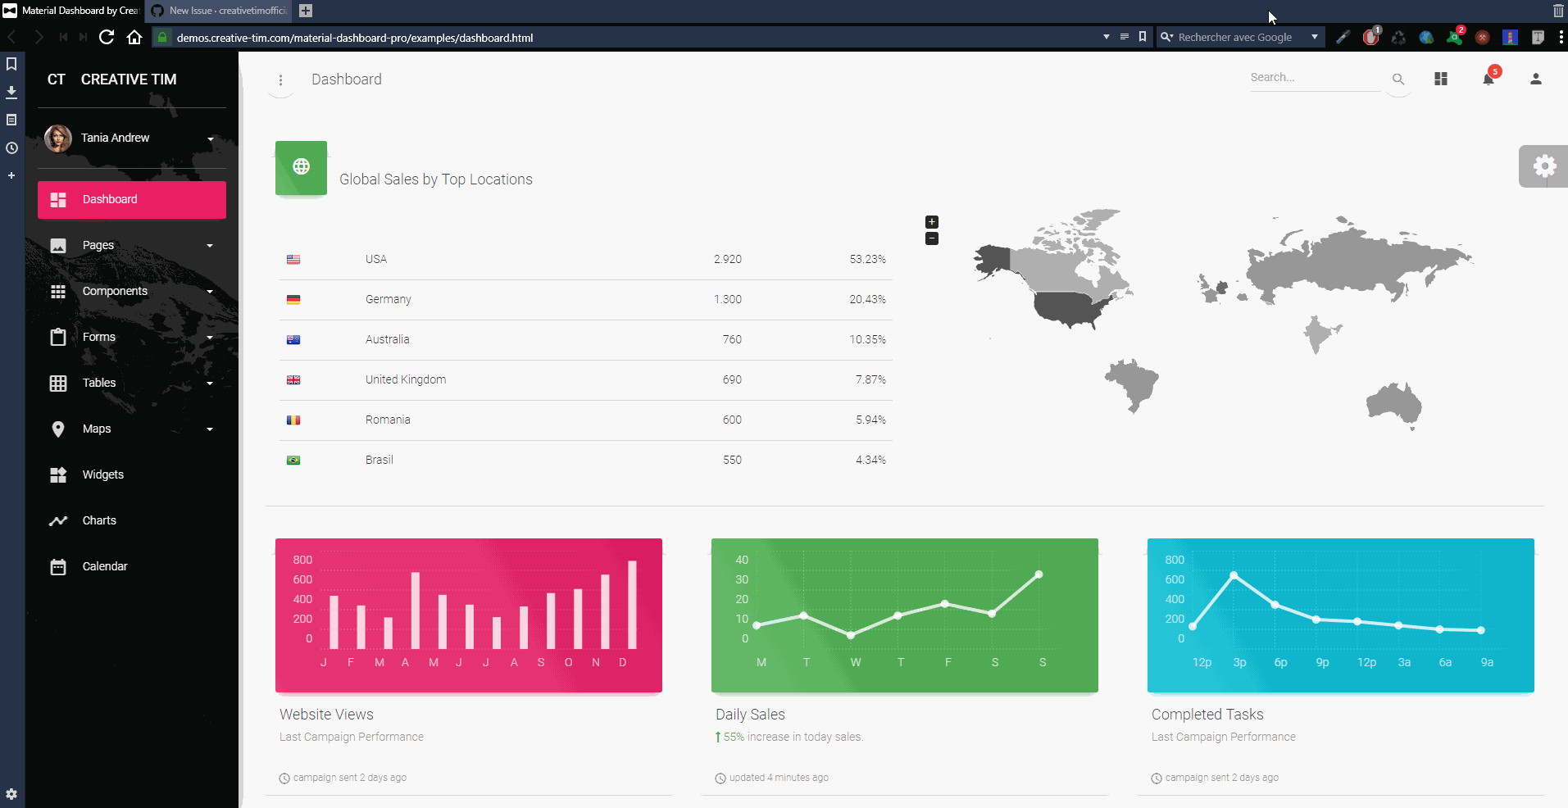Screen dimensions: 1568x808
Task: Open the fixed plugin settings gear on right edge
Action: click(x=1544, y=166)
